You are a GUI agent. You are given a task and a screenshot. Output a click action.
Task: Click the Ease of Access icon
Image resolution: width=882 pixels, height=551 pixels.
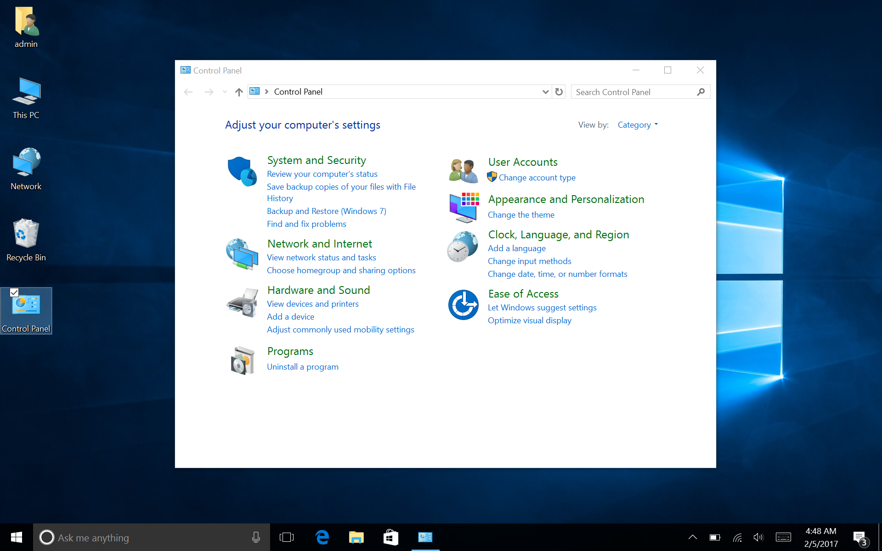point(463,304)
